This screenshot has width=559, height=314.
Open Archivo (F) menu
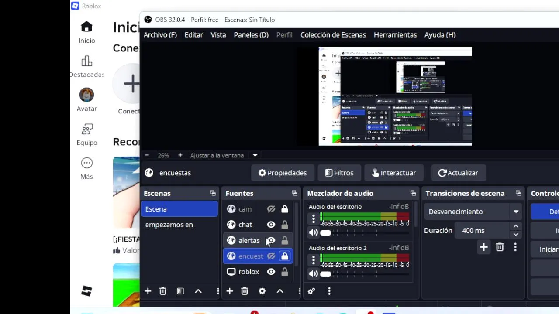(160, 35)
